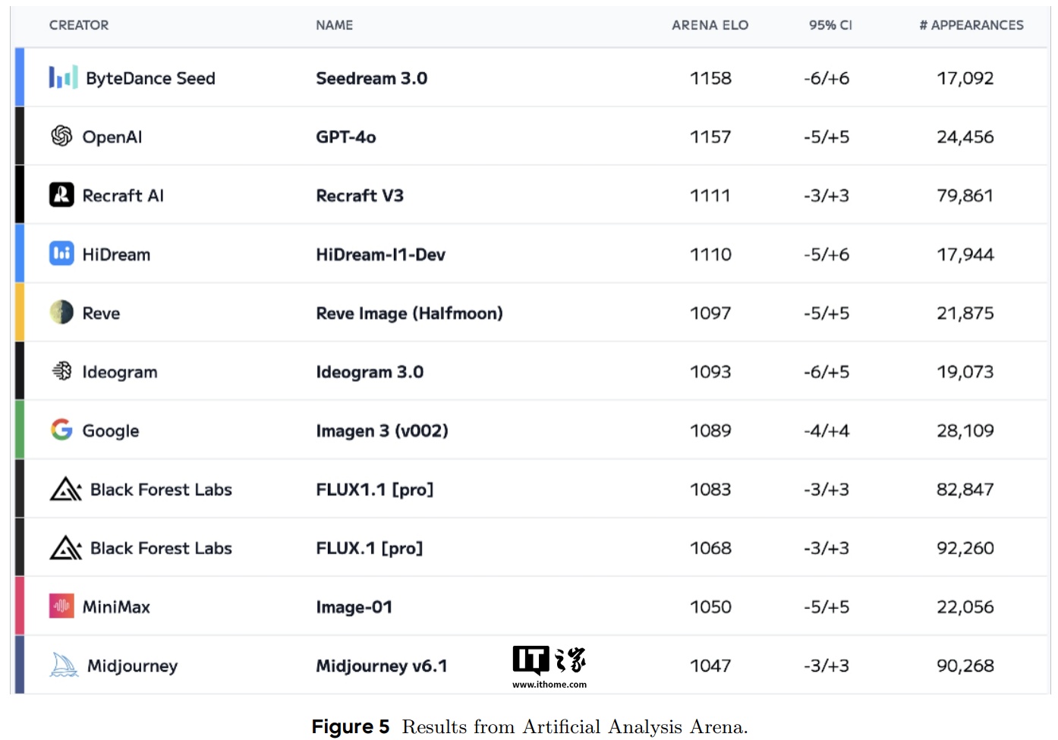Click the ByteDance Seed logo icon
The height and width of the screenshot is (740, 1058).
click(x=63, y=77)
